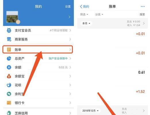Tap the 余额宝 money bag icon

(x=9, y=76)
